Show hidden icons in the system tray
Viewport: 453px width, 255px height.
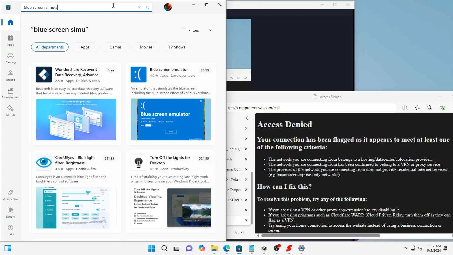[x=405, y=248]
